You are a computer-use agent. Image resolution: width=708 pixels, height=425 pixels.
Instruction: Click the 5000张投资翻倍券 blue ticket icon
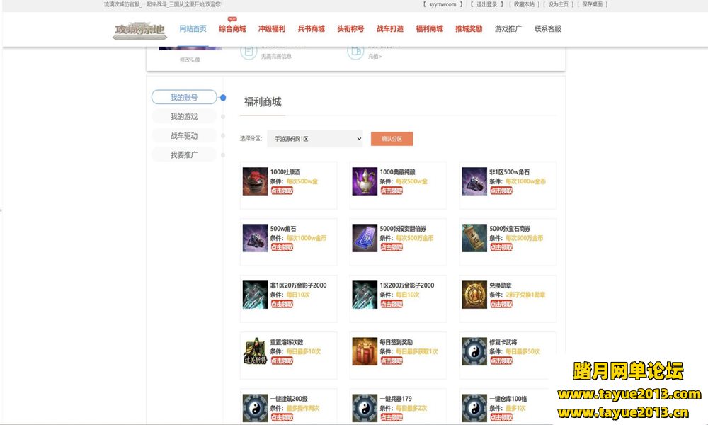[x=365, y=238]
